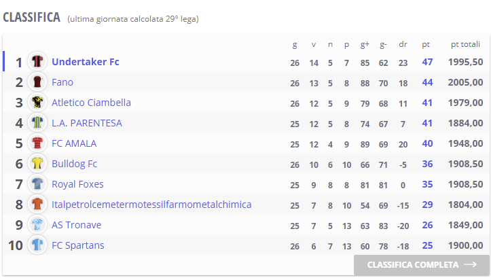This screenshot has width=491, height=280.
Task: Open the FC AMALA team link
Action: pos(74,143)
